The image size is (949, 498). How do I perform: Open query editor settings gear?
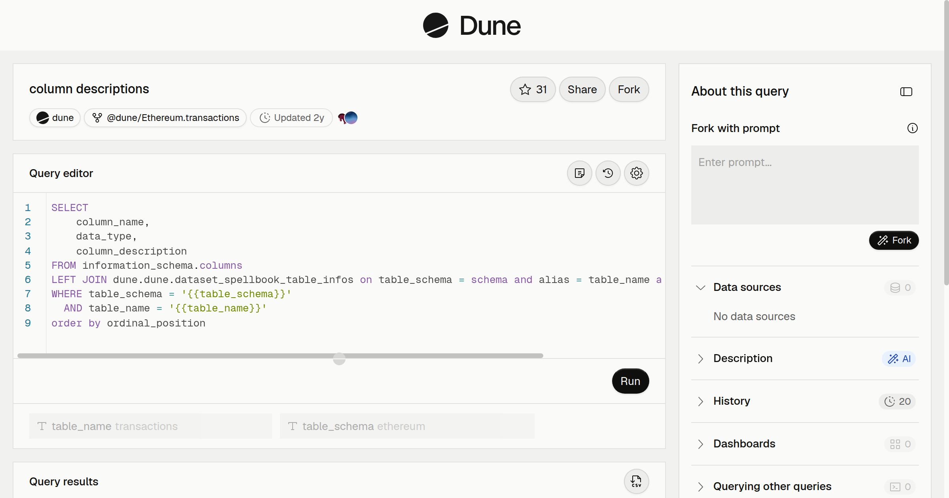coord(636,173)
